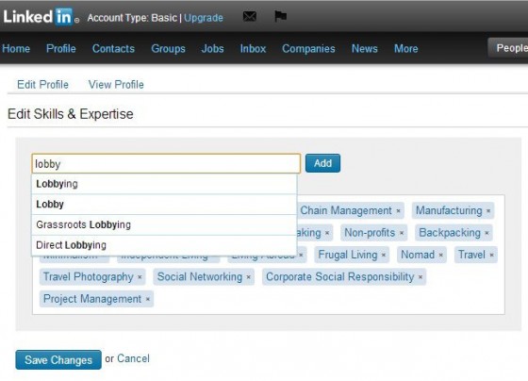
Task: Remove Corporate Social Responsibility skill
Action: pyautogui.click(x=421, y=277)
